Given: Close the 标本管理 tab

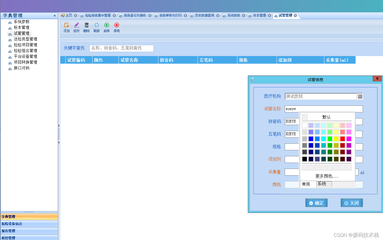Looking at the screenshot, I should (269, 16).
